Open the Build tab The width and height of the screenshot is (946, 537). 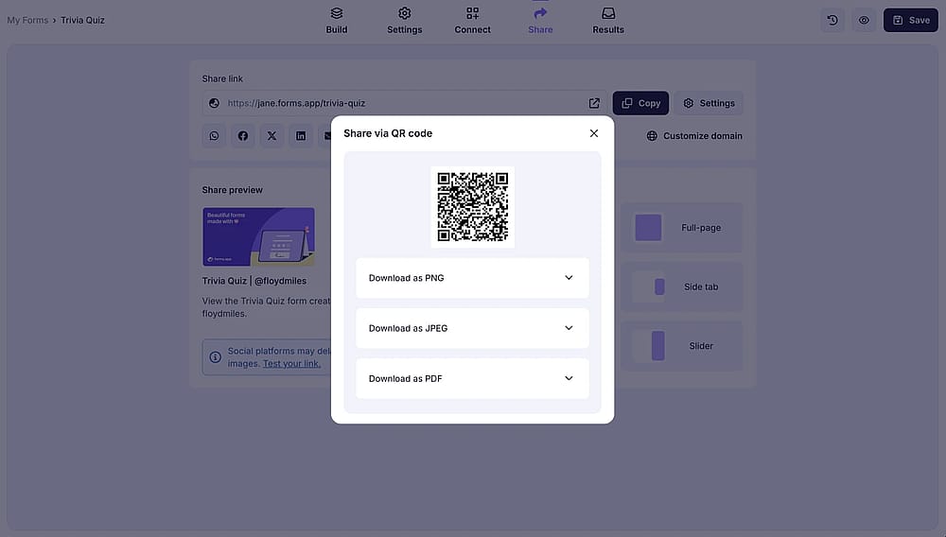coord(337,20)
